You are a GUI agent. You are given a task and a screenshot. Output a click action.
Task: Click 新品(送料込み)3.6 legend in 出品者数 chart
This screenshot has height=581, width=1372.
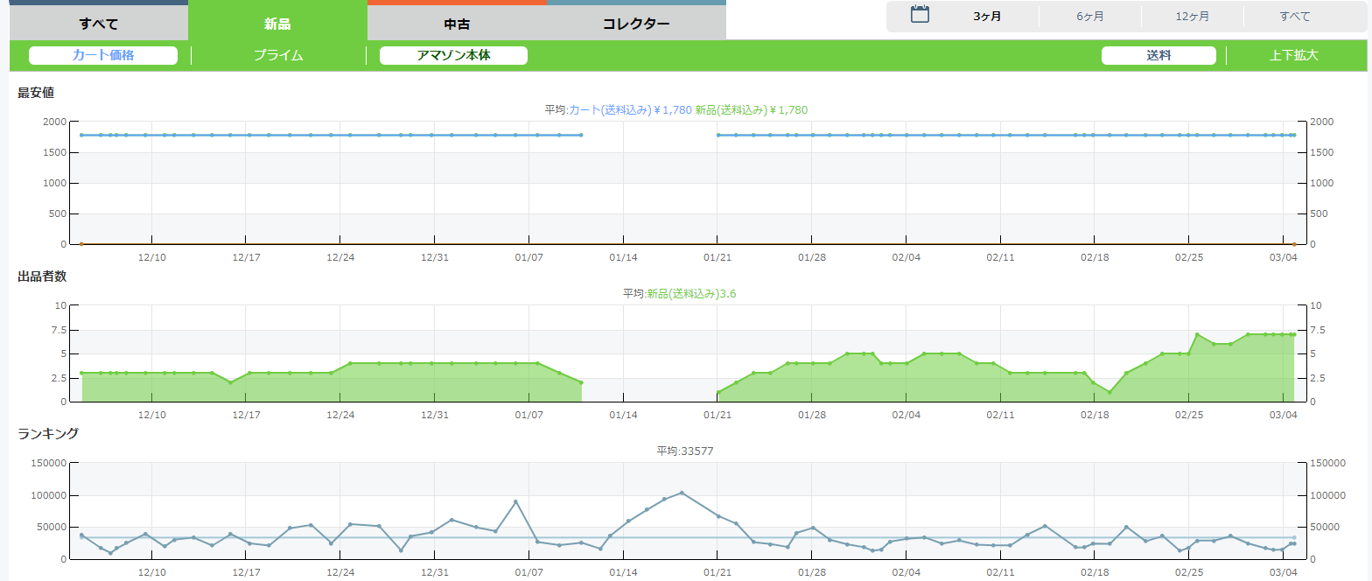click(691, 294)
